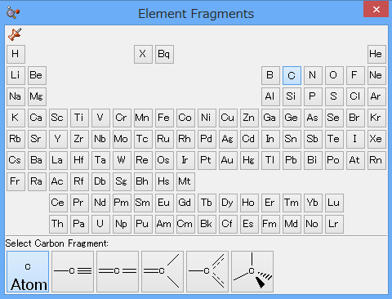Click the Nitrogen (N) element

313,75
